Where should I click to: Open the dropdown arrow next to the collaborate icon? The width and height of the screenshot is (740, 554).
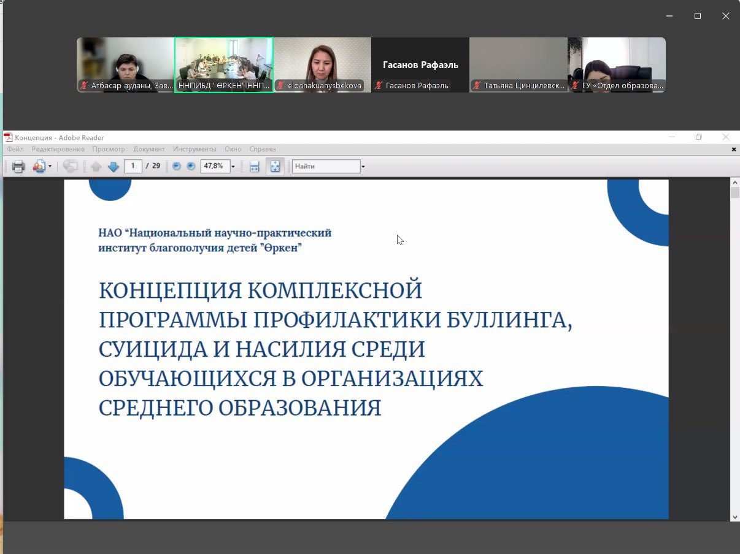tap(50, 167)
